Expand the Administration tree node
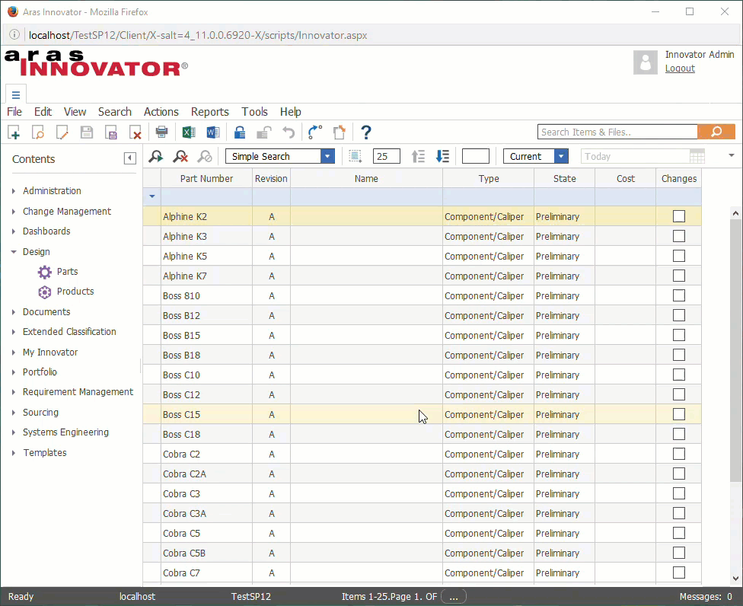The height and width of the screenshot is (606, 743). pos(13,191)
